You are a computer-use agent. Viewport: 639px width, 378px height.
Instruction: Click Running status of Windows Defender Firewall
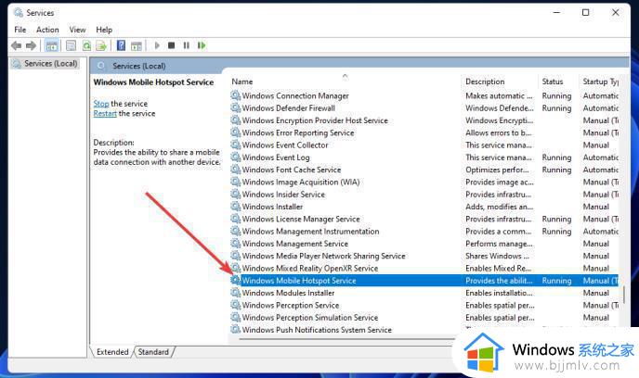pos(556,107)
